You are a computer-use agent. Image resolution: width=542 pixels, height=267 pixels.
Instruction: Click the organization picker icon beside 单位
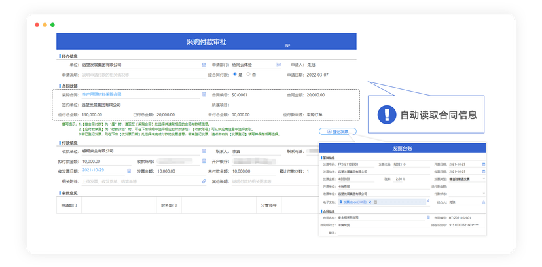coord(204,65)
